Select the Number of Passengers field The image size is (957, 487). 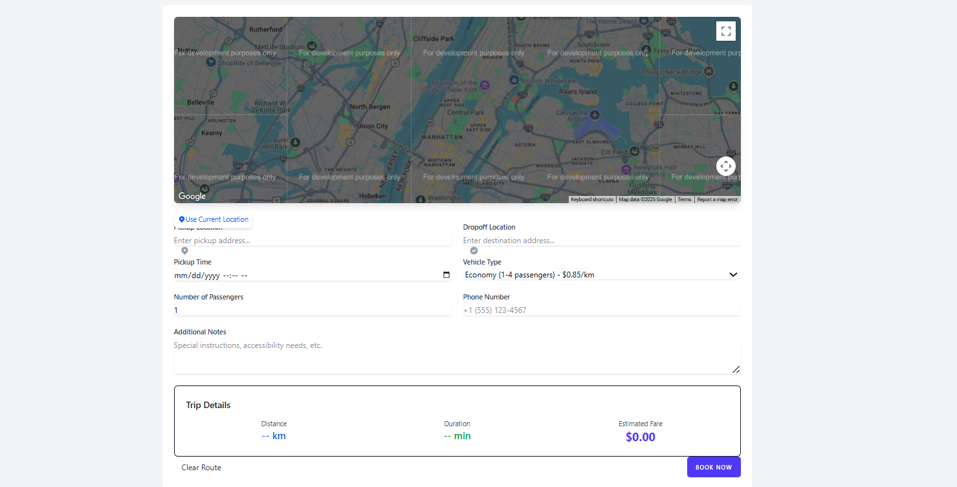[313, 310]
